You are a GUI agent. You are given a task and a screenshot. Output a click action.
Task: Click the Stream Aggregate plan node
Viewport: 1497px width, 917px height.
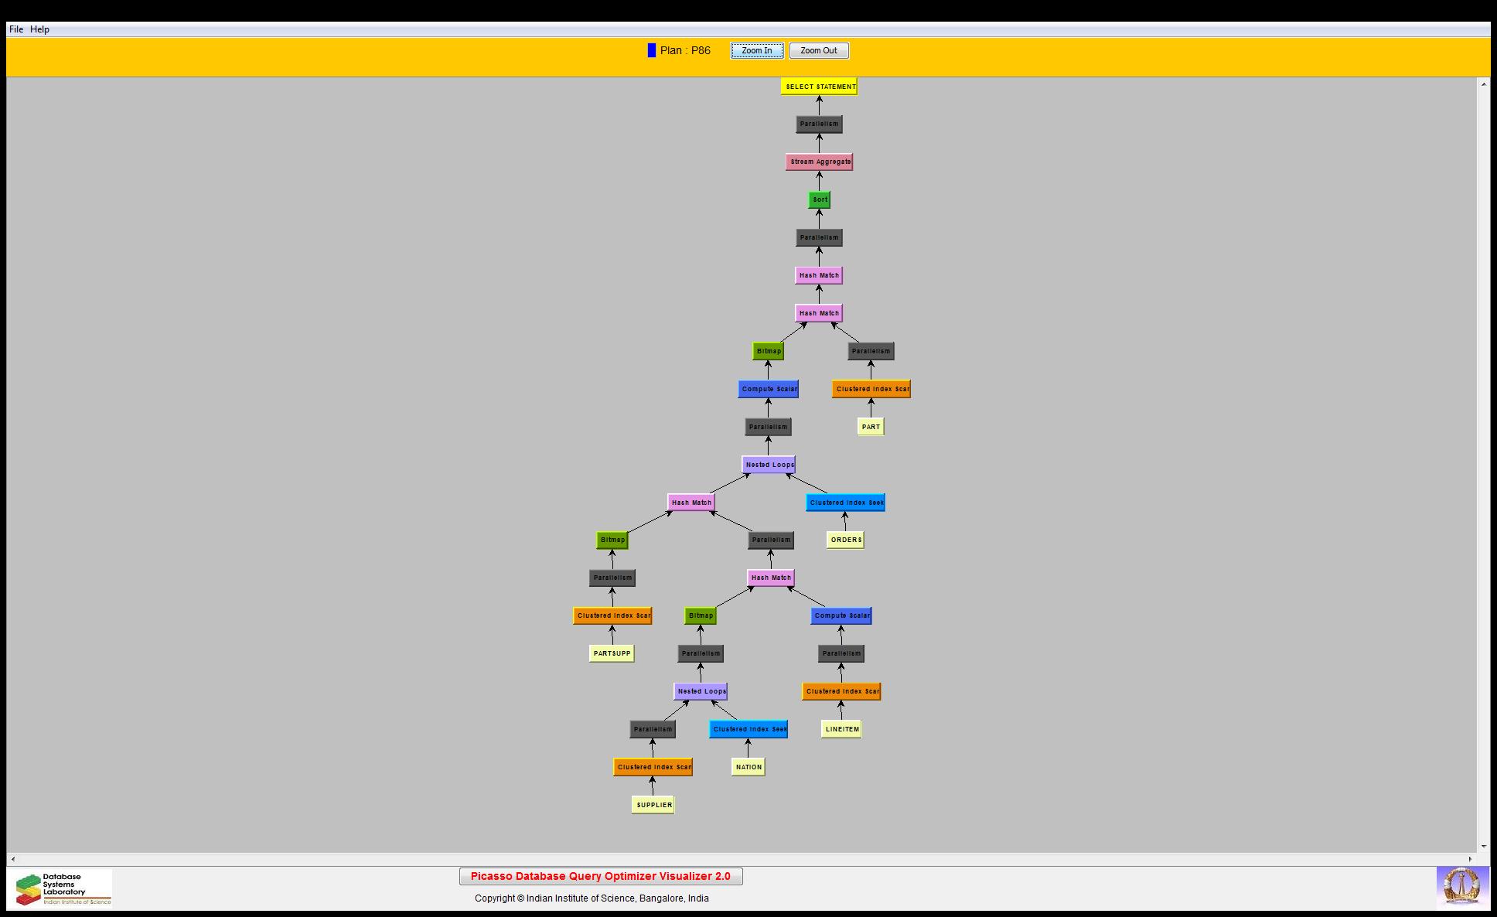(x=819, y=162)
